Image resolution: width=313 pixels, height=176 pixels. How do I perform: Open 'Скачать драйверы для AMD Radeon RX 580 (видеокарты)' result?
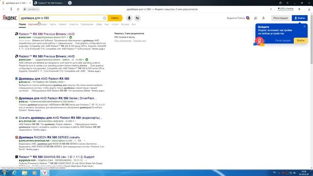(60, 118)
